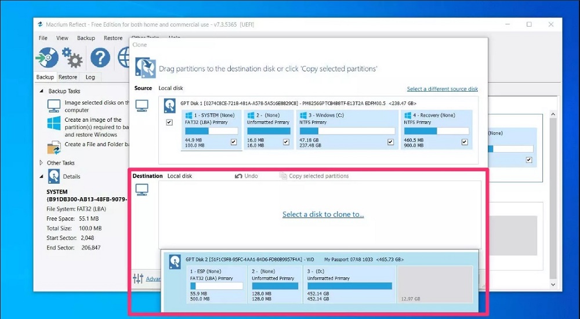Click scrollbar down arrow in main window

click(x=553, y=285)
